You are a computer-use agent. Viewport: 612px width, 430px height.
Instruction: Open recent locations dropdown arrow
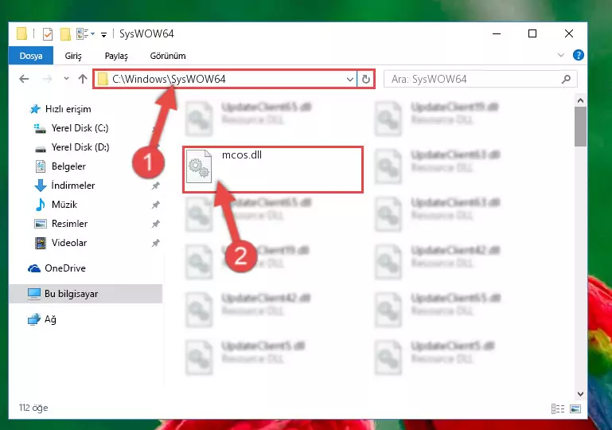coord(66,79)
